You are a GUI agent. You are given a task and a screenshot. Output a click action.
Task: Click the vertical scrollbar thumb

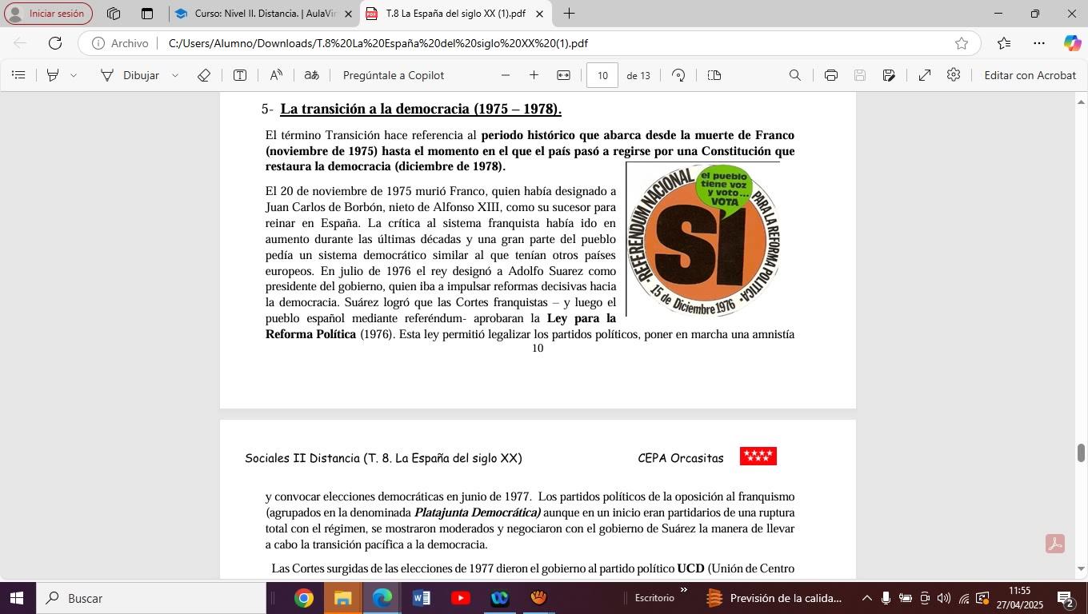click(x=1082, y=453)
